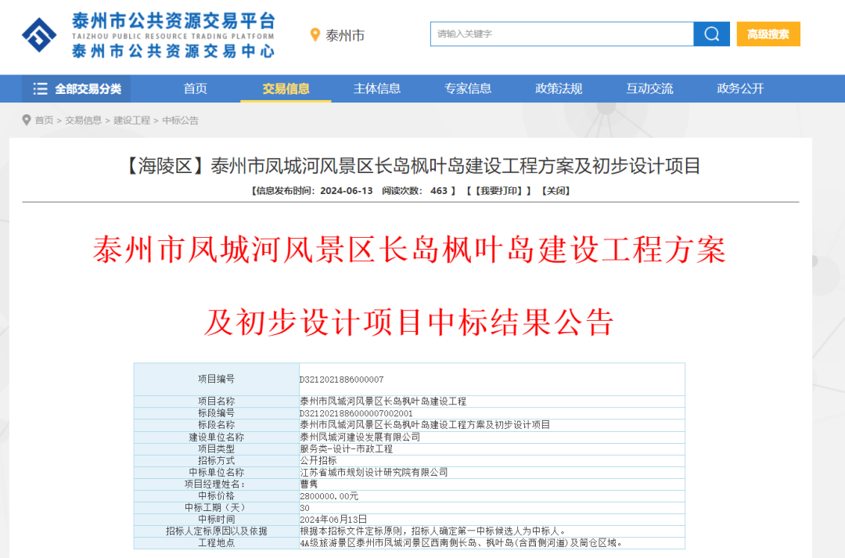Switch to the 交易信息 tab
Viewport: 845px width, 558px height.
[x=286, y=89]
